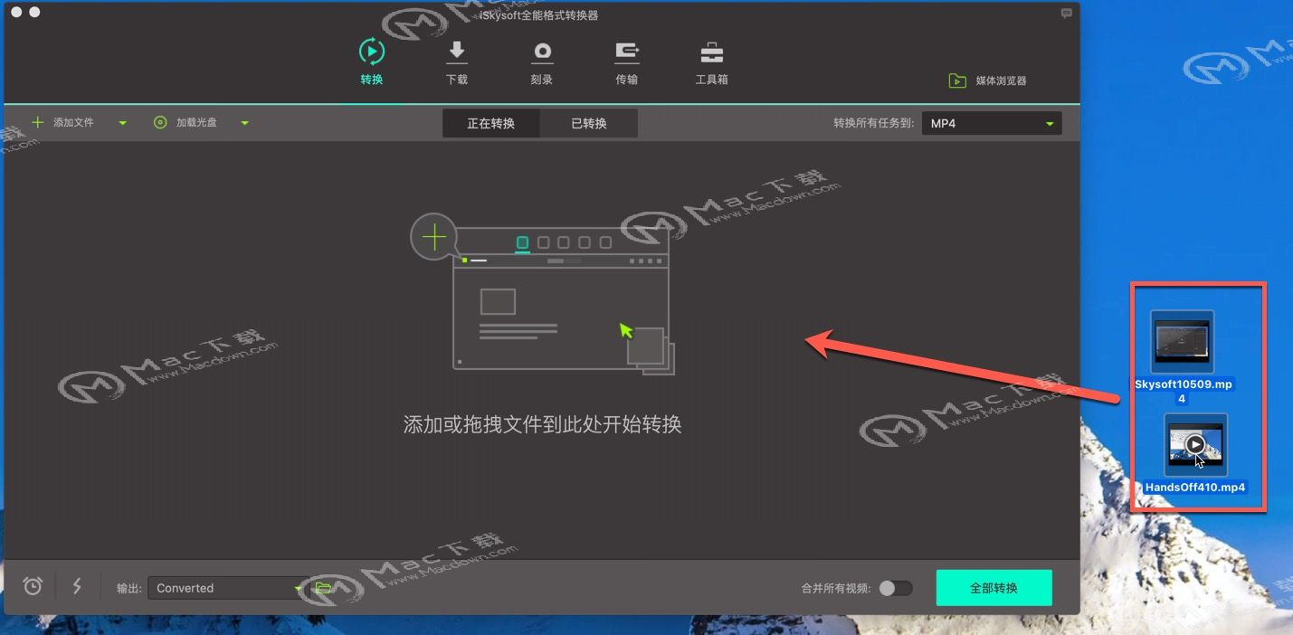Image resolution: width=1293 pixels, height=635 pixels.
Task: Click the Add Files (添加文件) button
Action: coord(63,122)
